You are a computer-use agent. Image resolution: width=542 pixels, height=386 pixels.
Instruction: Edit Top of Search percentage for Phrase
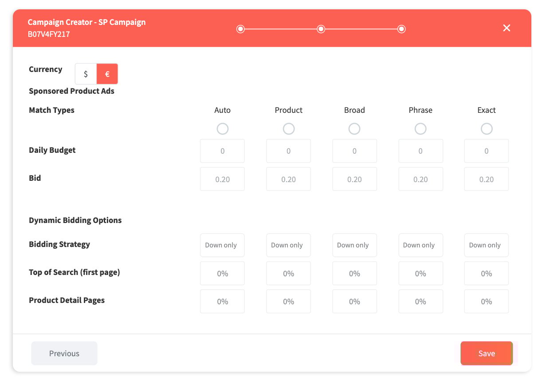pos(420,274)
